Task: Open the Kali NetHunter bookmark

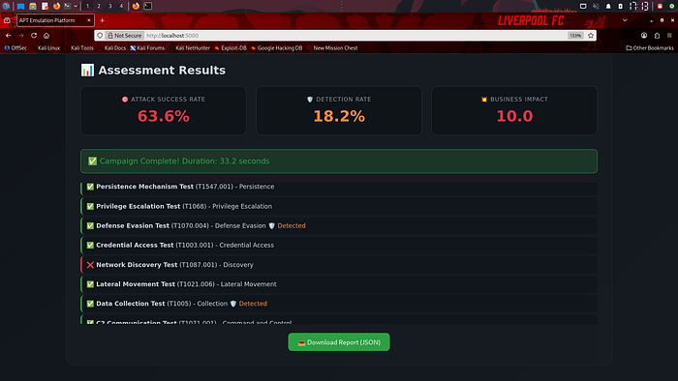Action: click(190, 48)
